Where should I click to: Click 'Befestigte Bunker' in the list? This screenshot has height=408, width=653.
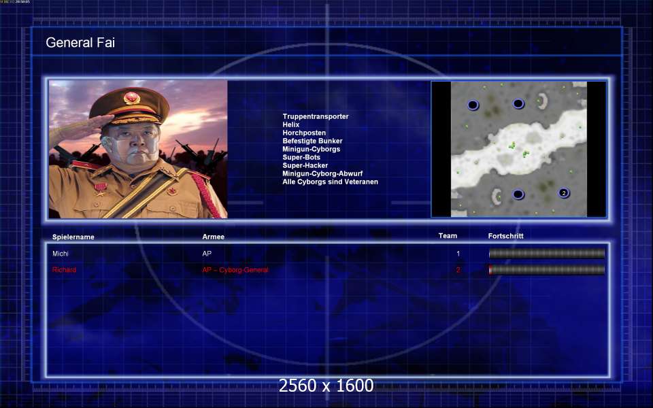pos(312,141)
